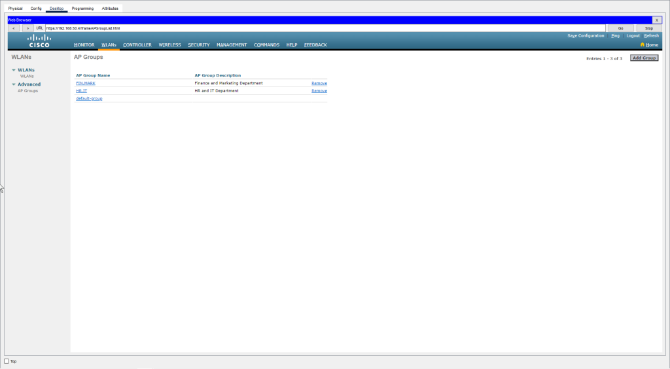Image resolution: width=670 pixels, height=369 pixels.
Task: Click Save Configuration in the header
Action: coord(586,36)
